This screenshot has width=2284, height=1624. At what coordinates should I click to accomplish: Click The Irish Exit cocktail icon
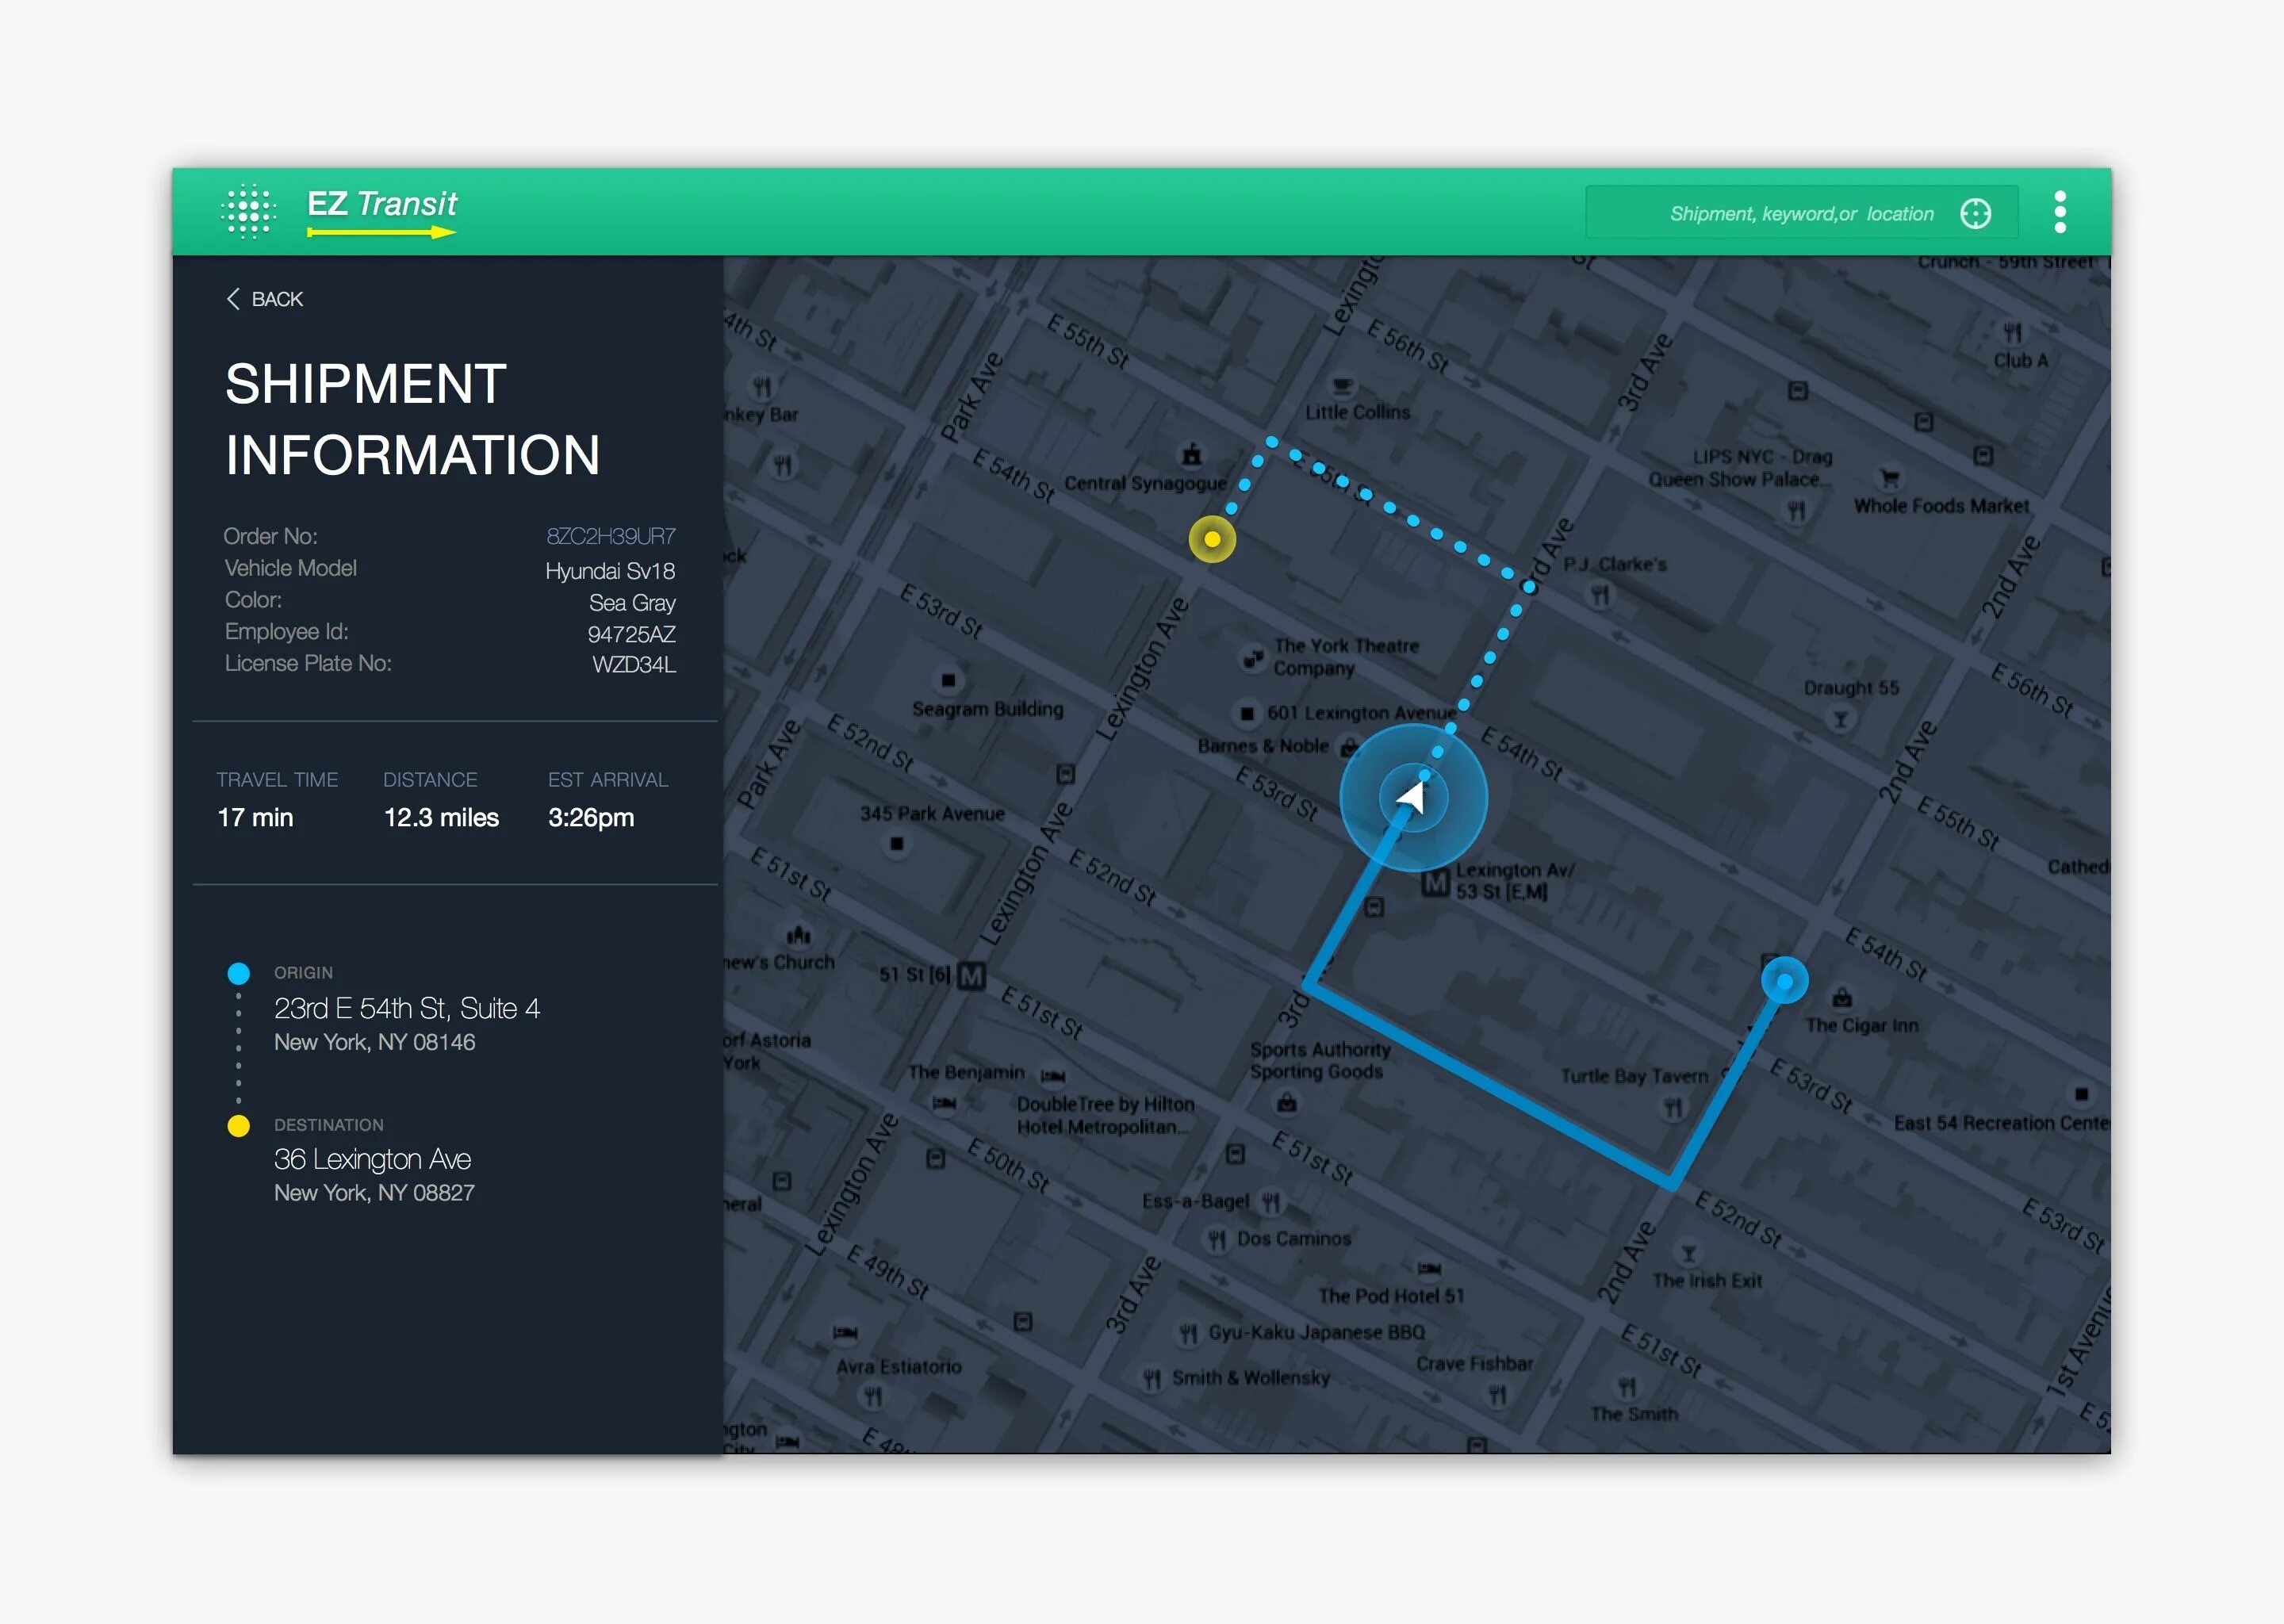click(x=1688, y=1253)
